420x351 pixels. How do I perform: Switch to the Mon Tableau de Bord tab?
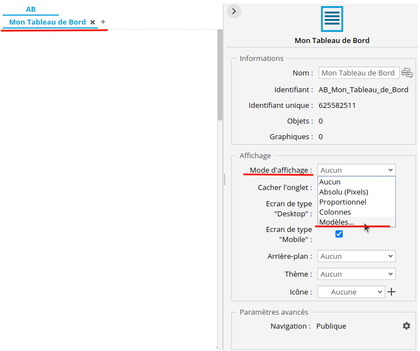48,22
